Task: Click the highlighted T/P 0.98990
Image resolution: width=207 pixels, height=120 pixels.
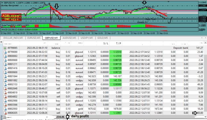Action: [116, 84]
